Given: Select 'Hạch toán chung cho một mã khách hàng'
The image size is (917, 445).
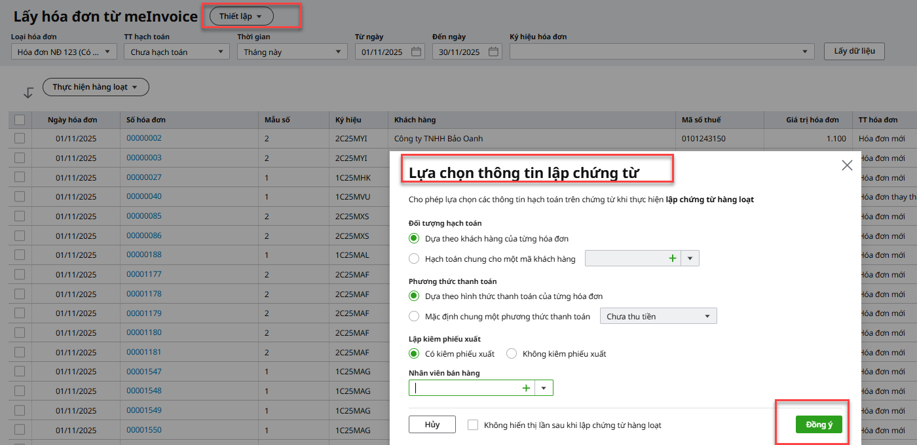Looking at the screenshot, I should (414, 259).
